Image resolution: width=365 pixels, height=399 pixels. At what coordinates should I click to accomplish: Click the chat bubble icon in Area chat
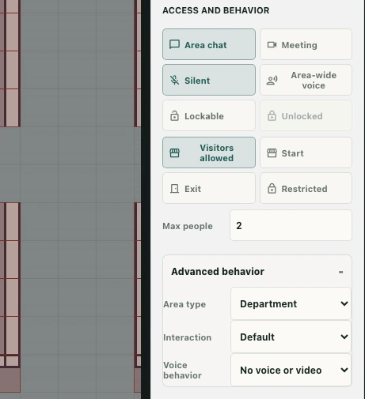pyautogui.click(x=174, y=45)
